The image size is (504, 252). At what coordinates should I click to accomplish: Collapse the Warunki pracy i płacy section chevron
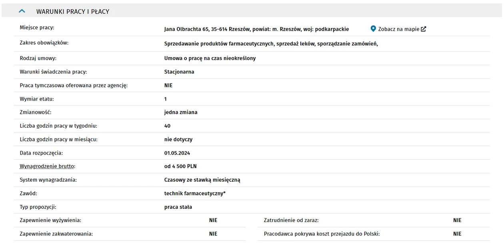[22, 11]
